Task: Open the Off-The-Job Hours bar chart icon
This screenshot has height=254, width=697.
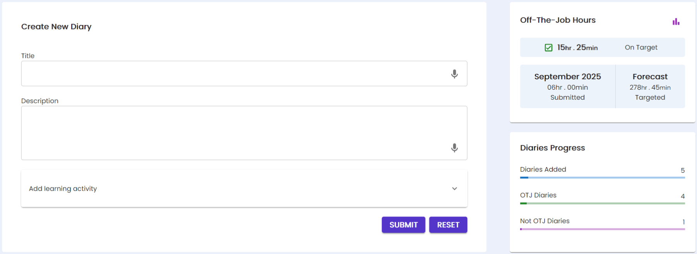Action: 676,22
